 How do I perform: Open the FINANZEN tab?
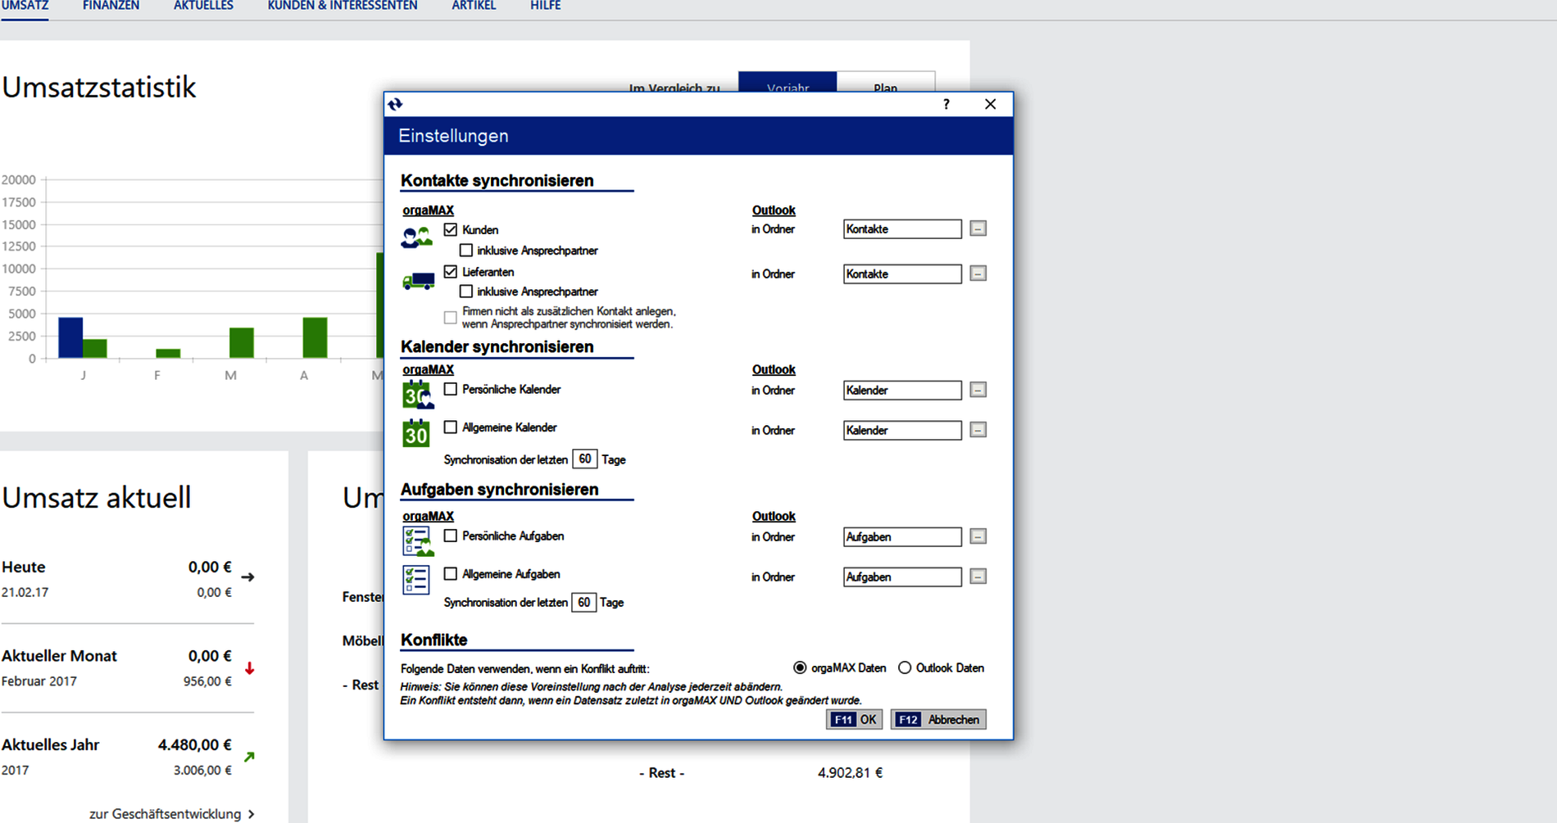click(111, 7)
